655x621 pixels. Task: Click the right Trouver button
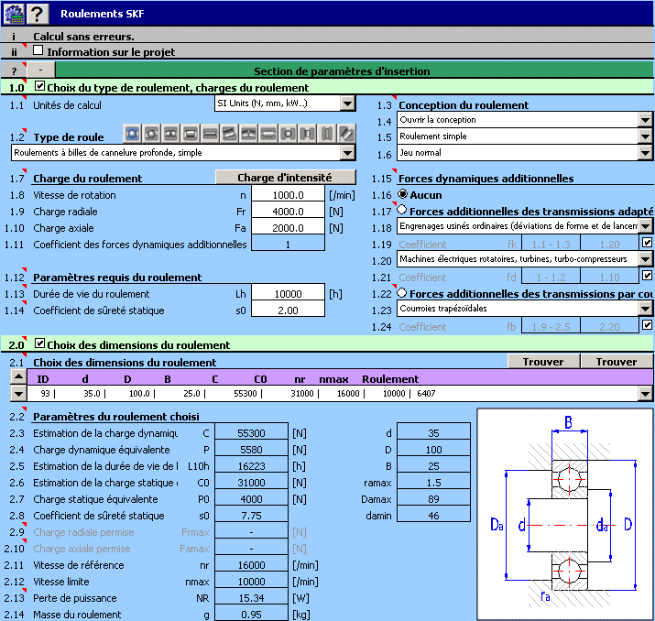click(617, 361)
